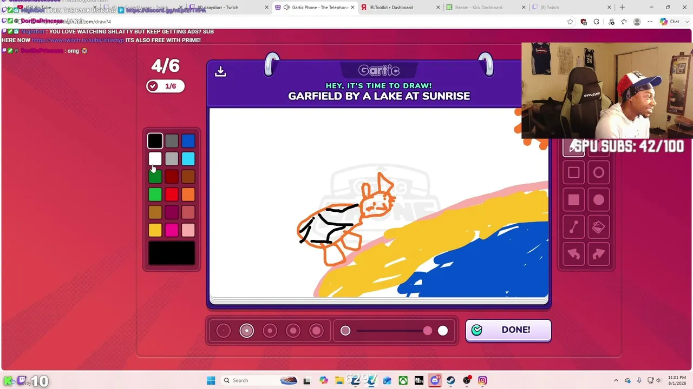The width and height of the screenshot is (693, 389).
Task: Open Discord from the taskbar
Action: pos(435,380)
